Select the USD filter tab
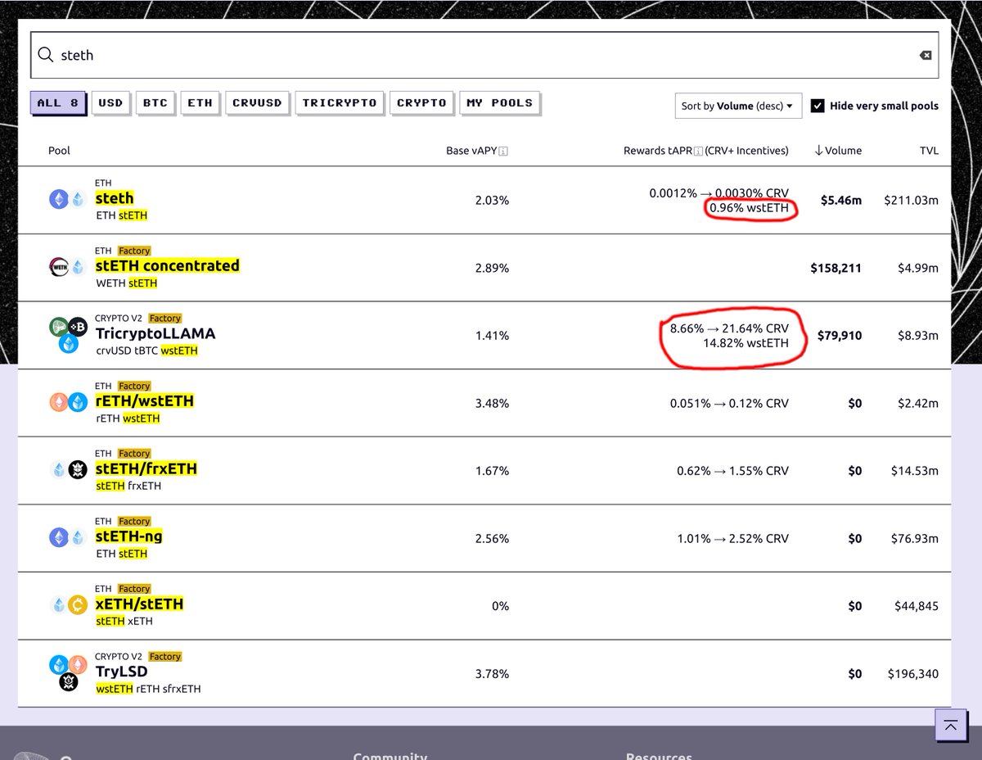 point(110,103)
